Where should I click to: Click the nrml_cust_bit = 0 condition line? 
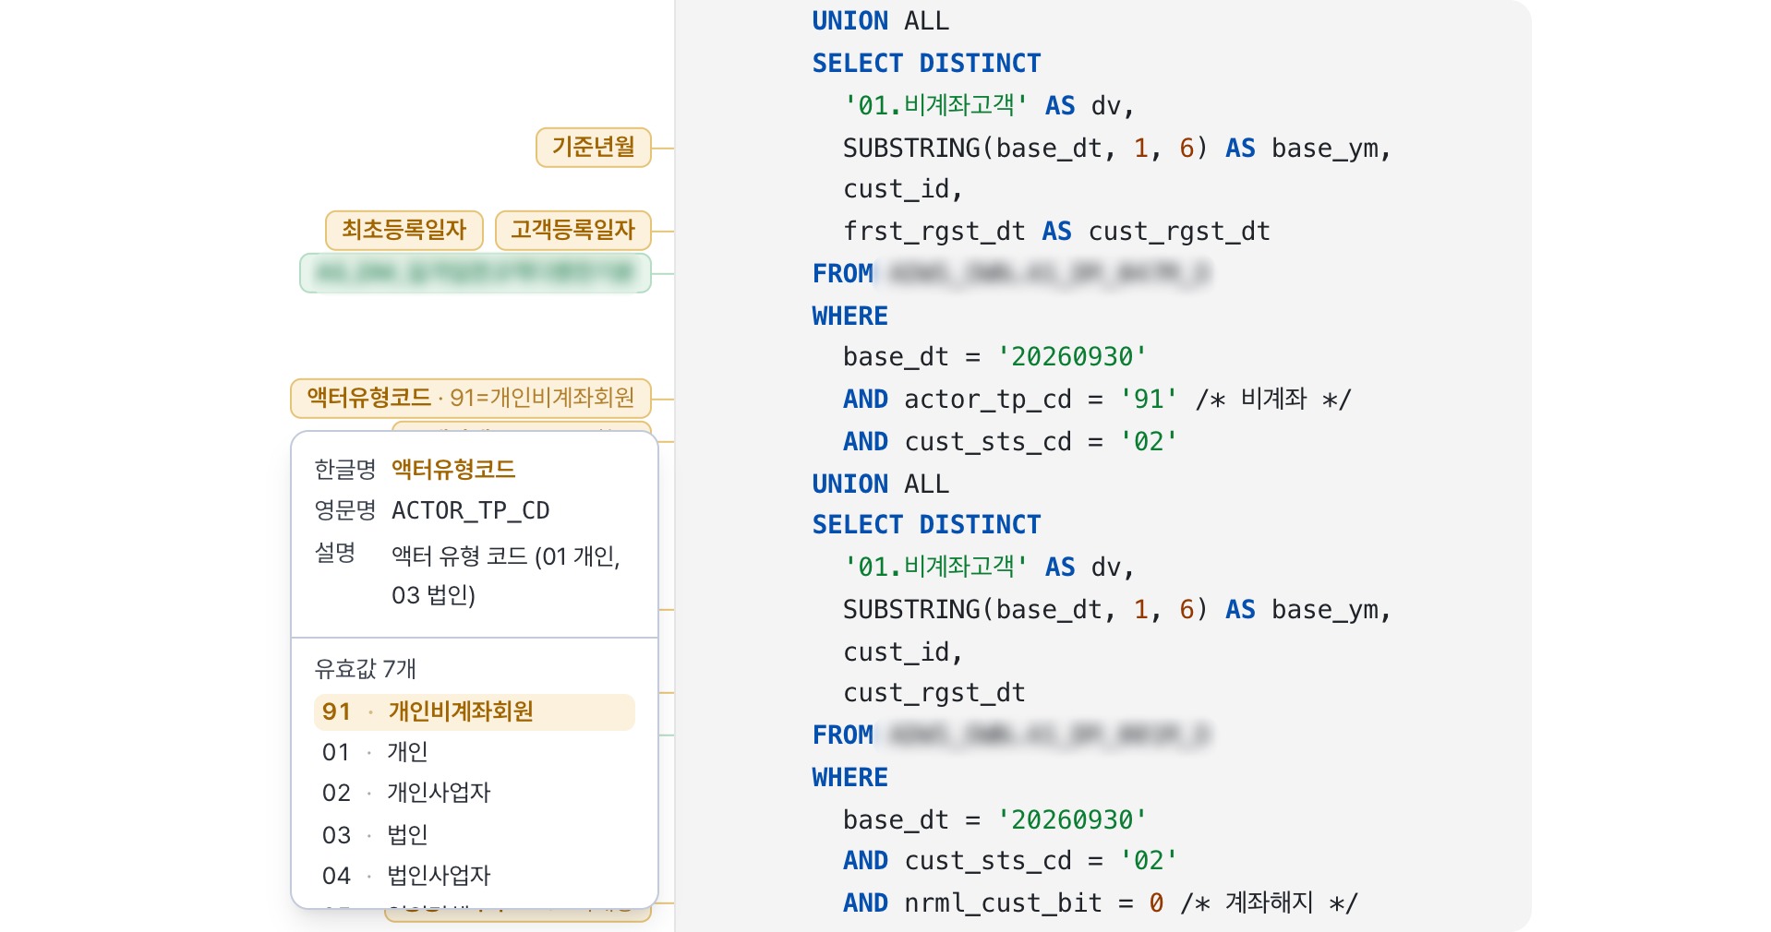pos(1101,903)
